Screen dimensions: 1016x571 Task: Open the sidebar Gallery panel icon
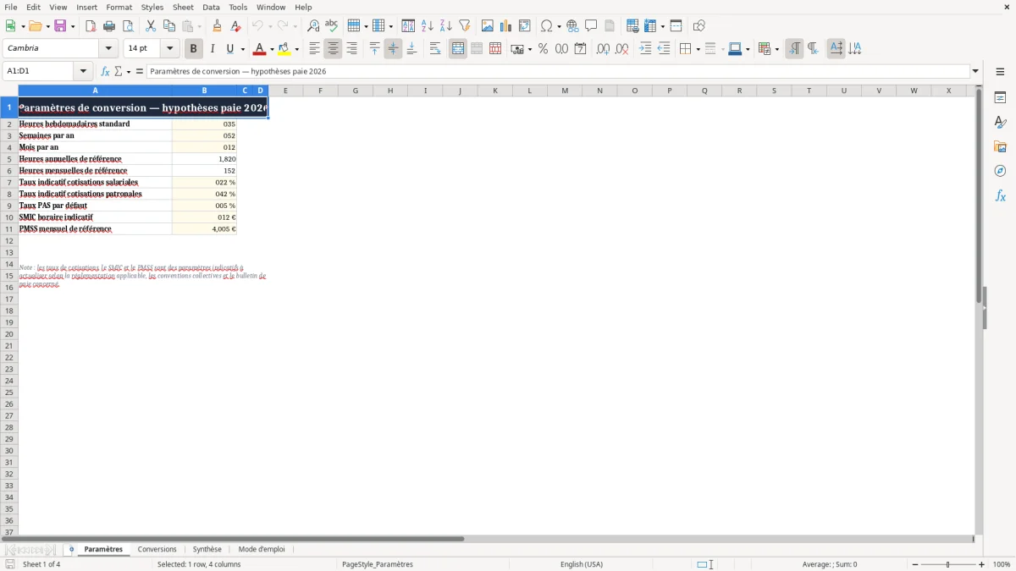coord(1000,147)
